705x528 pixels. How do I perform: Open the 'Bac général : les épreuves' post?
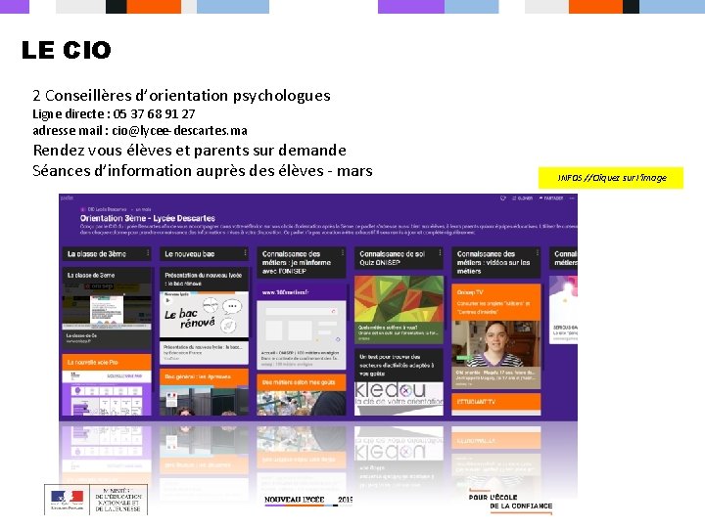tap(204, 391)
